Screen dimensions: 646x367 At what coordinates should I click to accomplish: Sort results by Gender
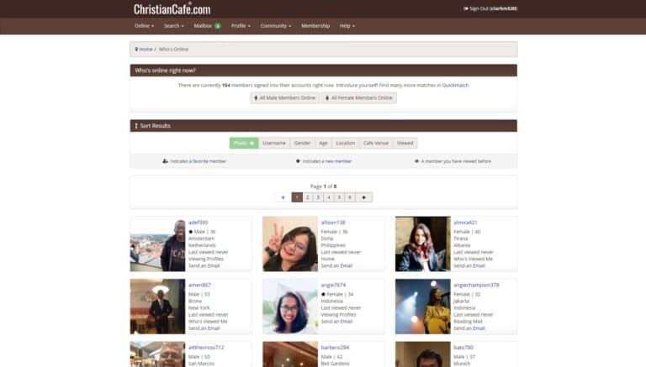(303, 143)
